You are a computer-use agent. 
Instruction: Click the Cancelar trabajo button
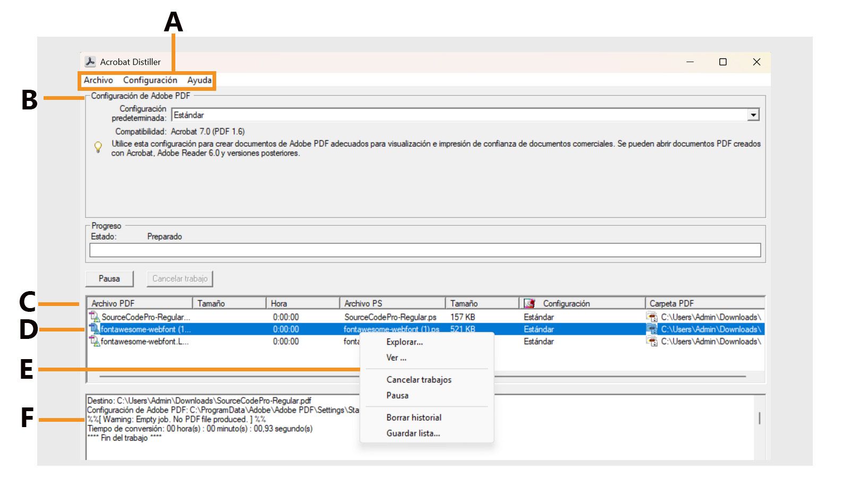(180, 278)
